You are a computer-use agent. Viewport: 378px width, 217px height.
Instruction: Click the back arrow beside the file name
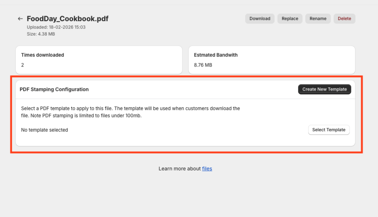click(20, 19)
